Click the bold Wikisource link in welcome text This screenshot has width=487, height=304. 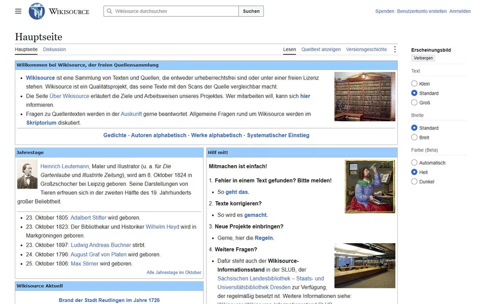[x=41, y=78]
